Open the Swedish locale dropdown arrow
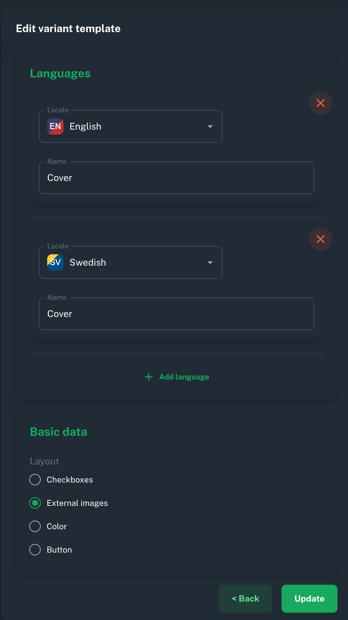Screen dimensions: 348x620 click(x=210, y=262)
